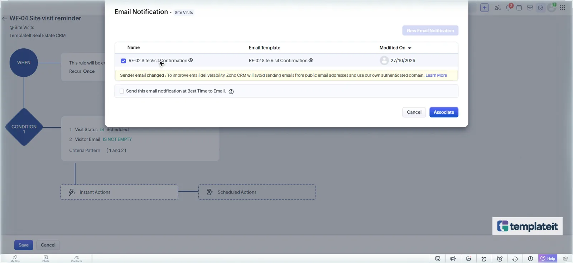
Task: Open the apps grid launcher
Action: coord(562,8)
